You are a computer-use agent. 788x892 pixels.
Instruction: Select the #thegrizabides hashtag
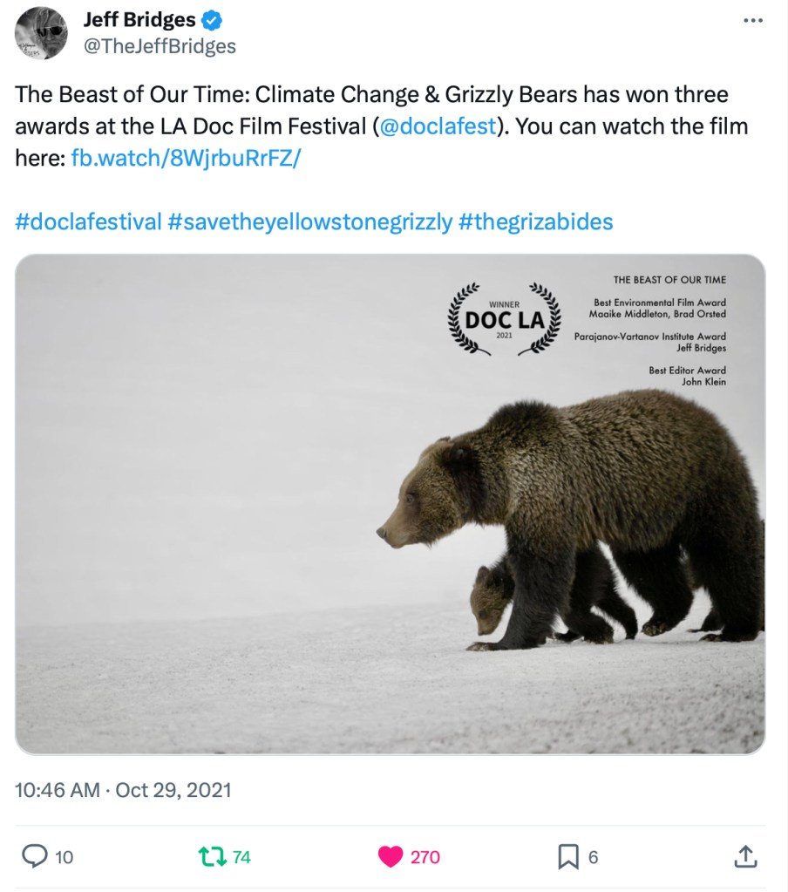point(536,221)
